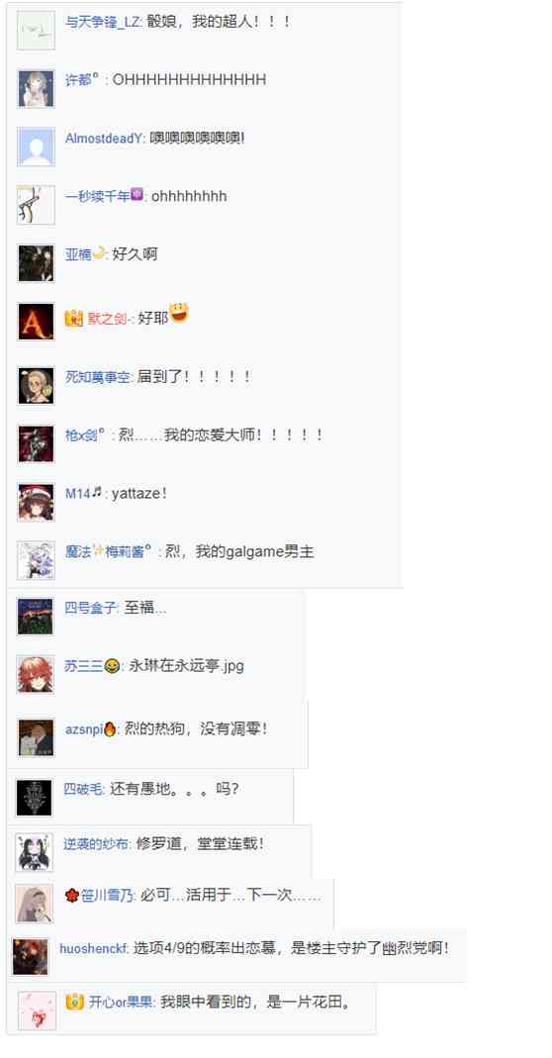The height and width of the screenshot is (1058, 552).
Task: Click the music note icon next to M14
Action: click(x=97, y=493)
